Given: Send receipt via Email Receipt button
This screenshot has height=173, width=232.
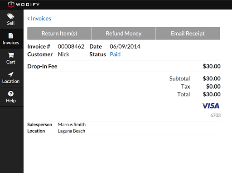Looking at the screenshot, I should pyautogui.click(x=188, y=34).
